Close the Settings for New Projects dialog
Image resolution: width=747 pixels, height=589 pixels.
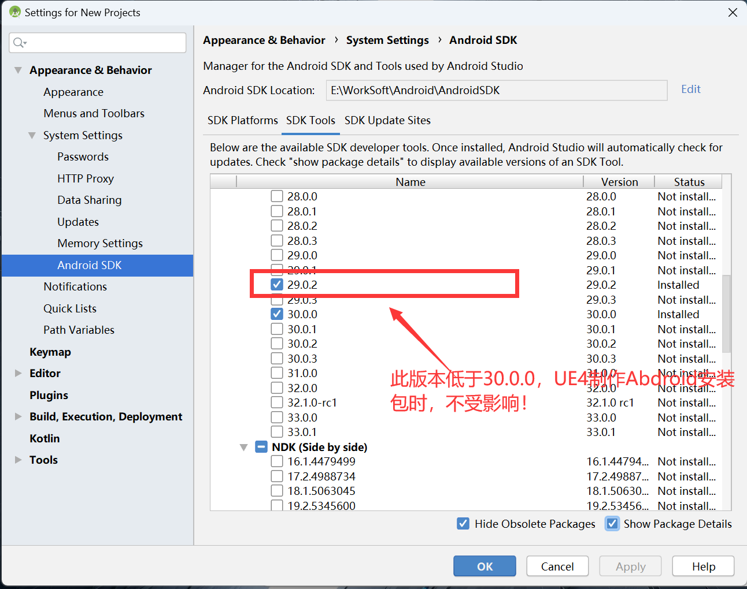click(733, 12)
